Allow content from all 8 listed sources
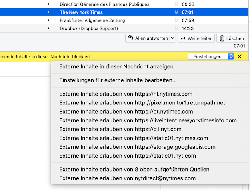Image resolution: width=250 pixels, height=190 pixels. tap(134, 169)
